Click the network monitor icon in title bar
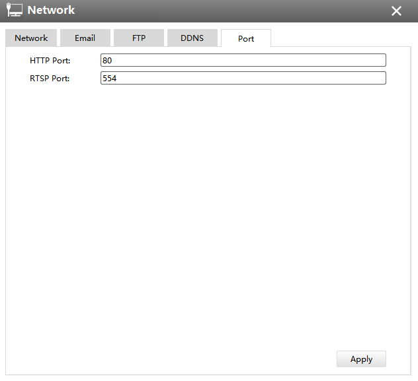418x381 pixels. point(15,11)
